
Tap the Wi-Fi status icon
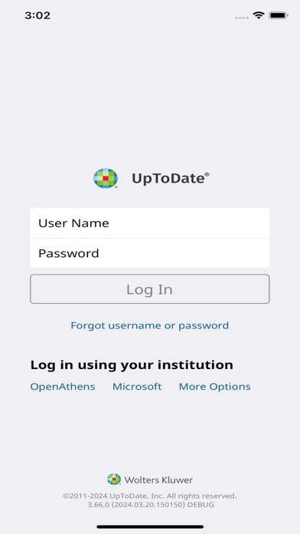tap(259, 15)
